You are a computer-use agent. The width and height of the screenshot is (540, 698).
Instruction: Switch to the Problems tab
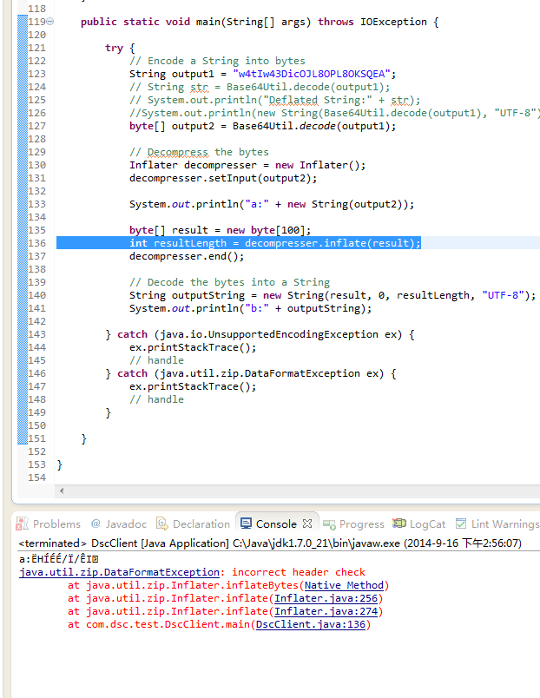coord(56,523)
